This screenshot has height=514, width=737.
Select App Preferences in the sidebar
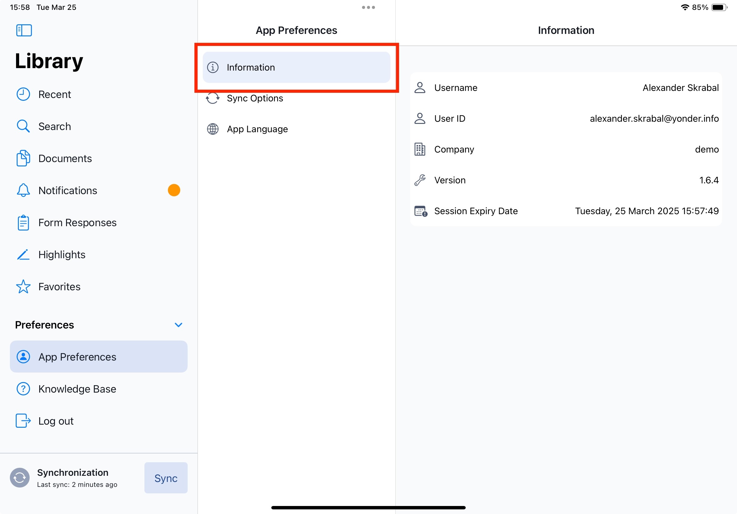(98, 357)
